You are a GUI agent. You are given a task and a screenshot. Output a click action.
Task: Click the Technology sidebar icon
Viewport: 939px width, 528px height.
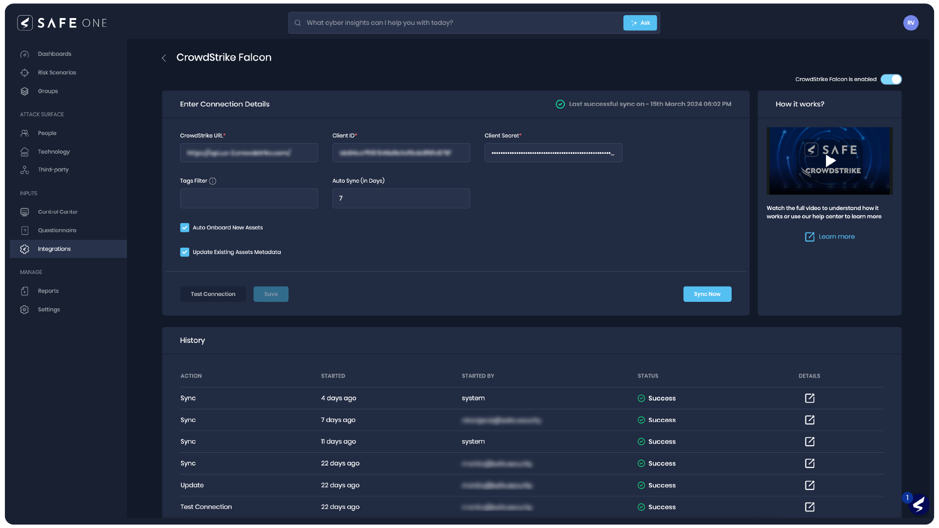(25, 151)
